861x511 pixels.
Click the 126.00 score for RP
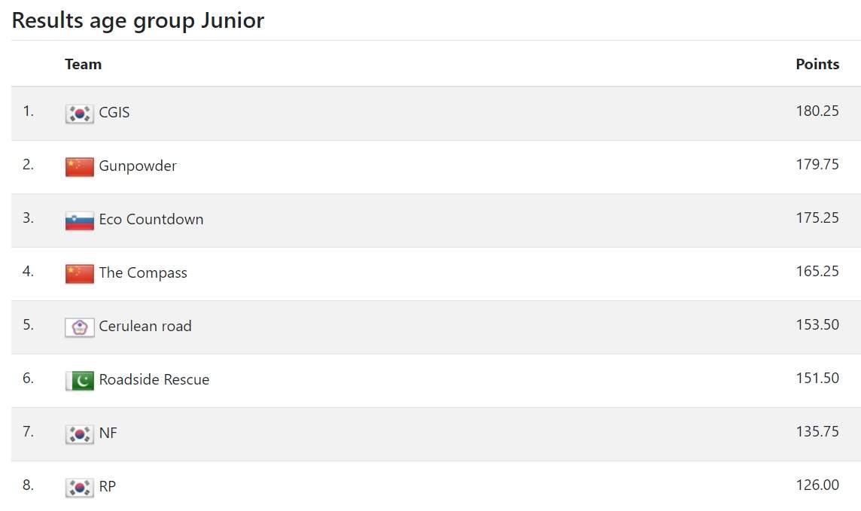(x=817, y=485)
